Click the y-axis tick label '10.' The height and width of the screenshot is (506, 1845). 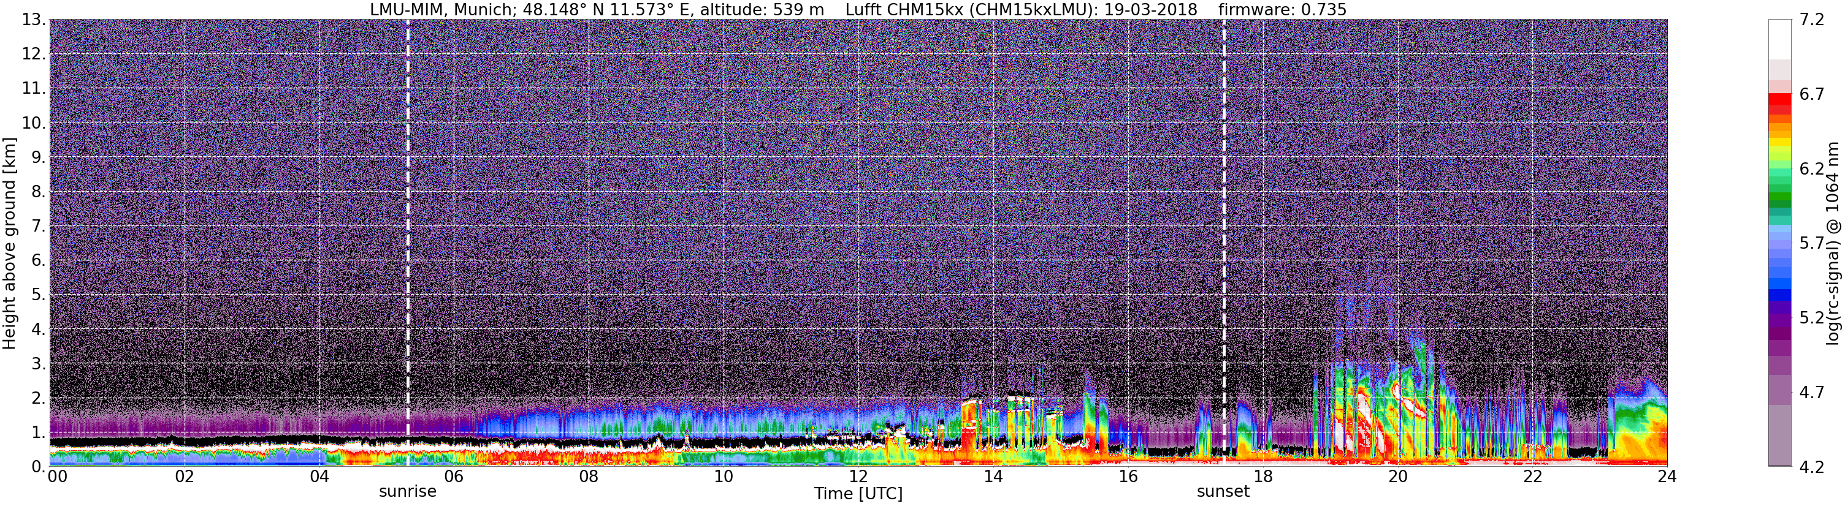(x=34, y=123)
